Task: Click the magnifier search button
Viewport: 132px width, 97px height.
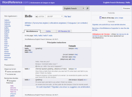Action: click(x=87, y=8)
